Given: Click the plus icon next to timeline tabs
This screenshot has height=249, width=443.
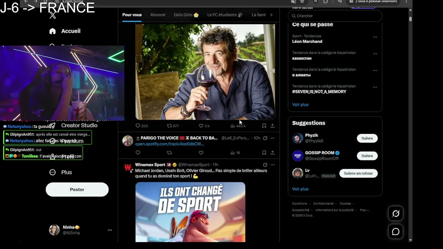Looking at the screenshot, I should [x=271, y=15].
